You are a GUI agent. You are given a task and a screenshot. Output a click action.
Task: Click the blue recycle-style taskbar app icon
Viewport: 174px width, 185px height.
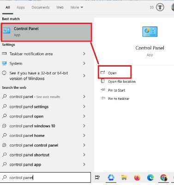pos(111,178)
